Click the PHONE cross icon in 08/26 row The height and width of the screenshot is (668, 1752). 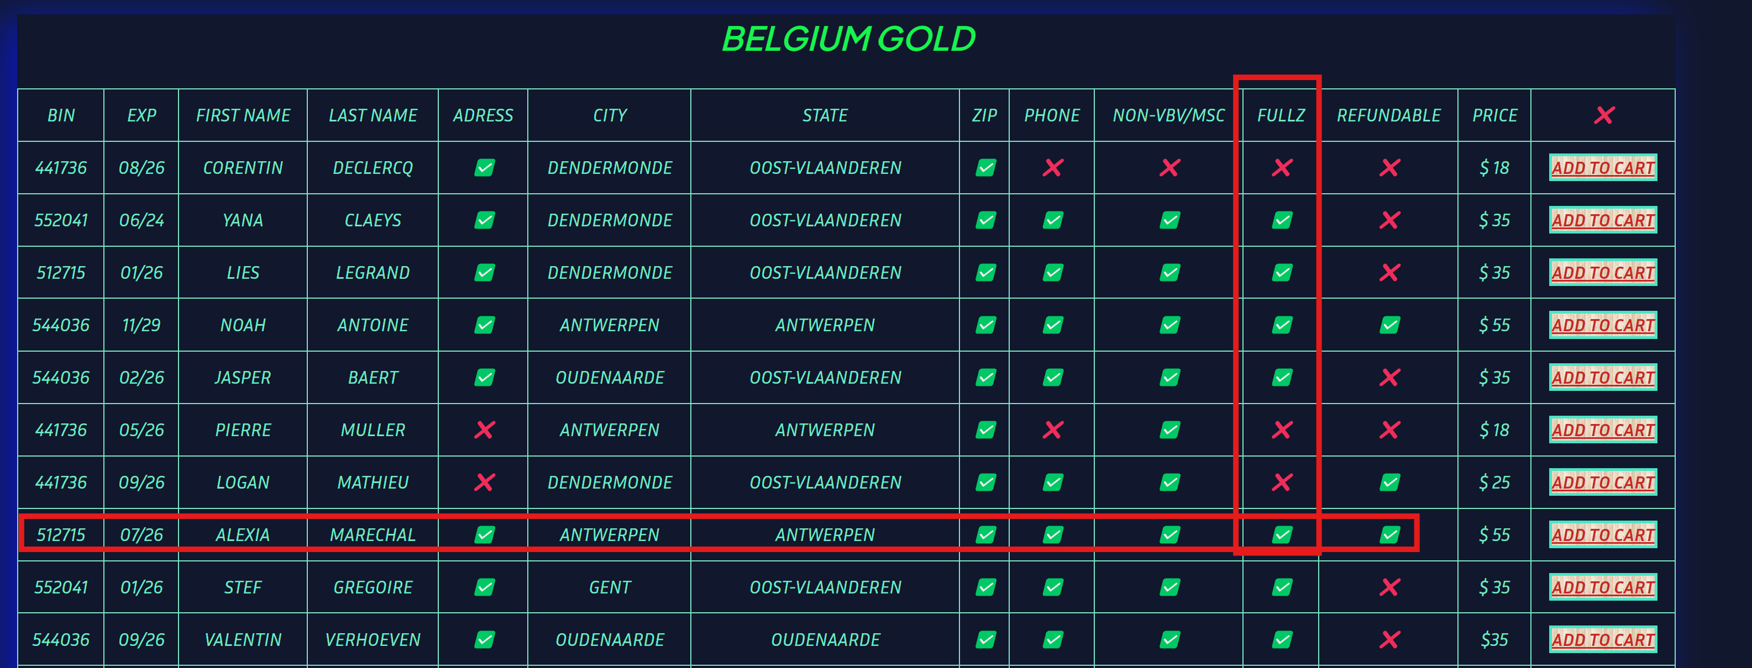pos(1052,168)
